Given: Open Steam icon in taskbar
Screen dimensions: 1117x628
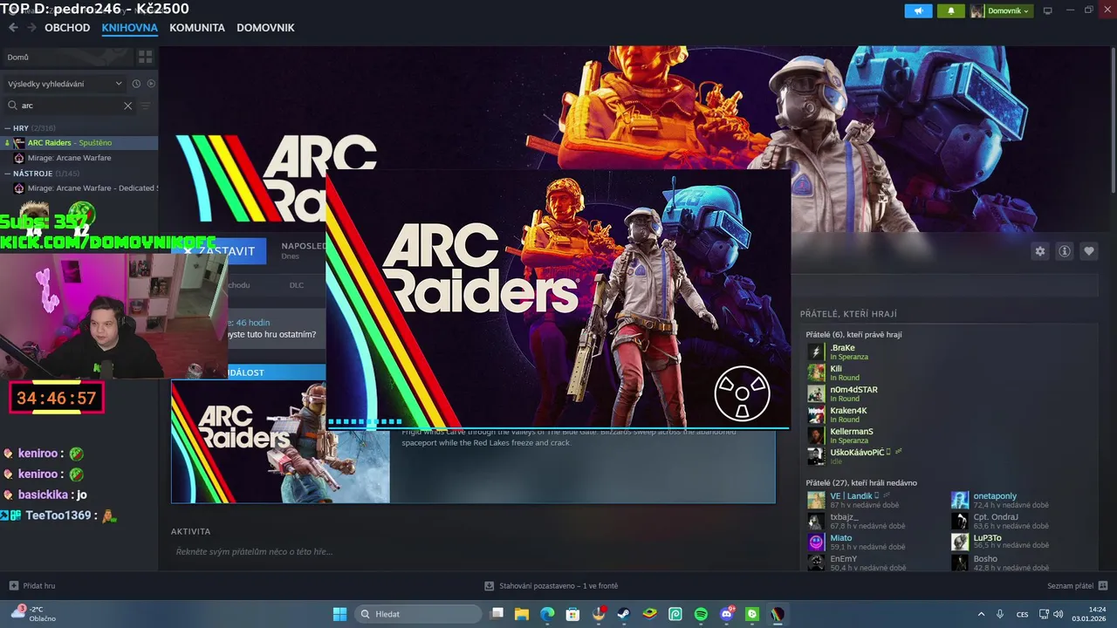Looking at the screenshot, I should click(624, 614).
